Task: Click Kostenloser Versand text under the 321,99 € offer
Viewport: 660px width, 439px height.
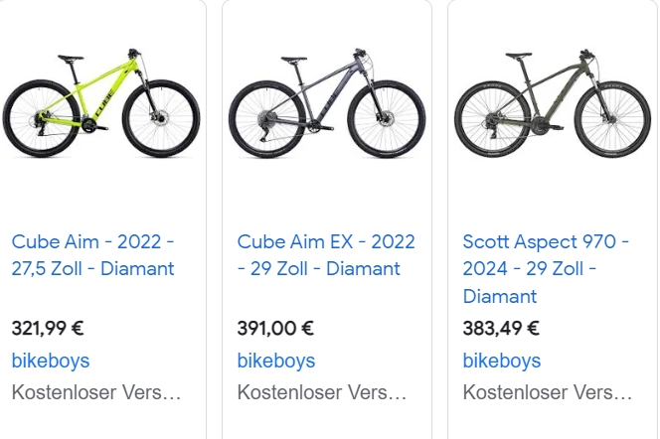Action: click(96, 392)
